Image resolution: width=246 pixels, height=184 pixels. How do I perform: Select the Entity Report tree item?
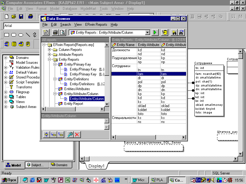point(73,104)
